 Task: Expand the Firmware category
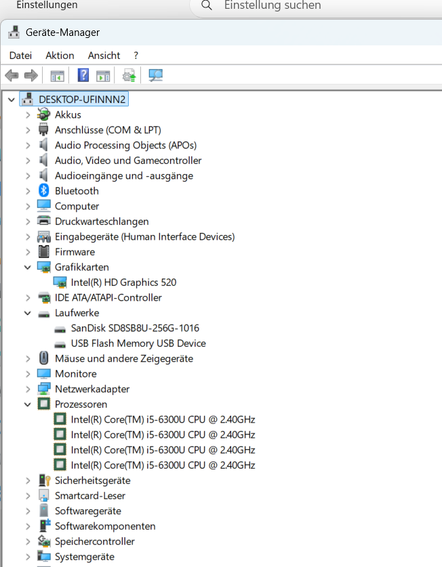(x=28, y=252)
